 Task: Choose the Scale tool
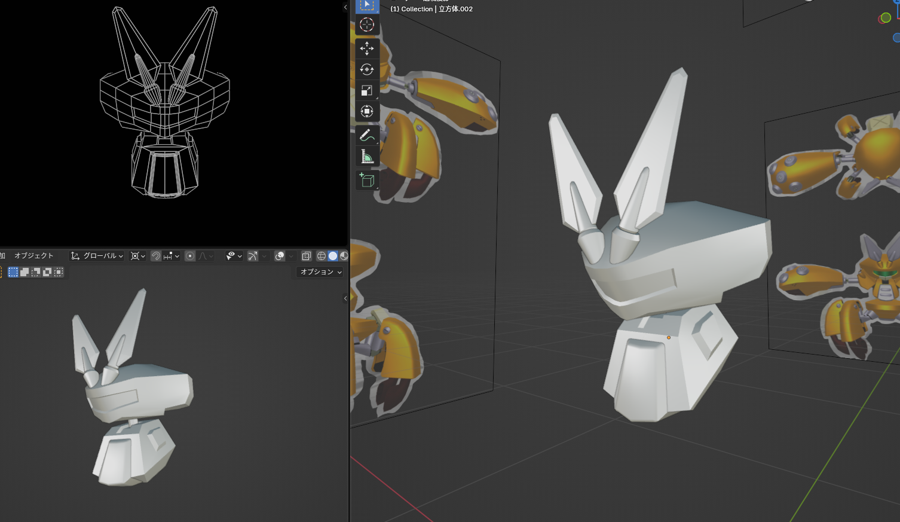[367, 90]
